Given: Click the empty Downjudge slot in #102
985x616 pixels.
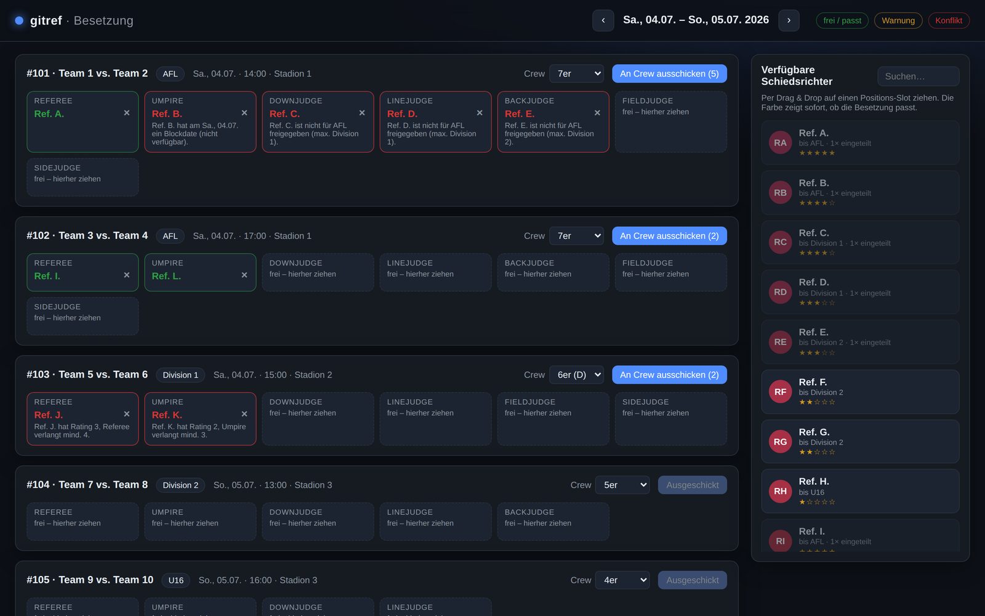Looking at the screenshot, I should [x=318, y=272].
